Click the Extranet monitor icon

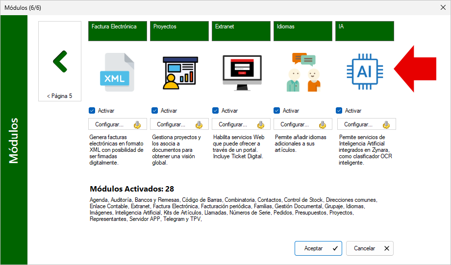pyautogui.click(x=242, y=73)
